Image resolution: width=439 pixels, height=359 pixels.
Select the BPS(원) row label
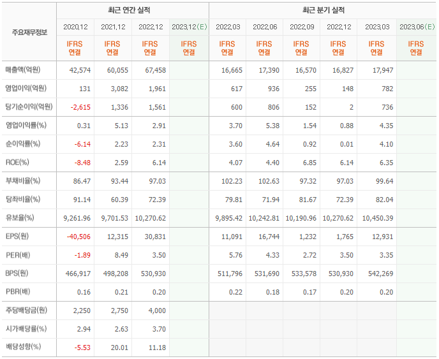coord(17,274)
